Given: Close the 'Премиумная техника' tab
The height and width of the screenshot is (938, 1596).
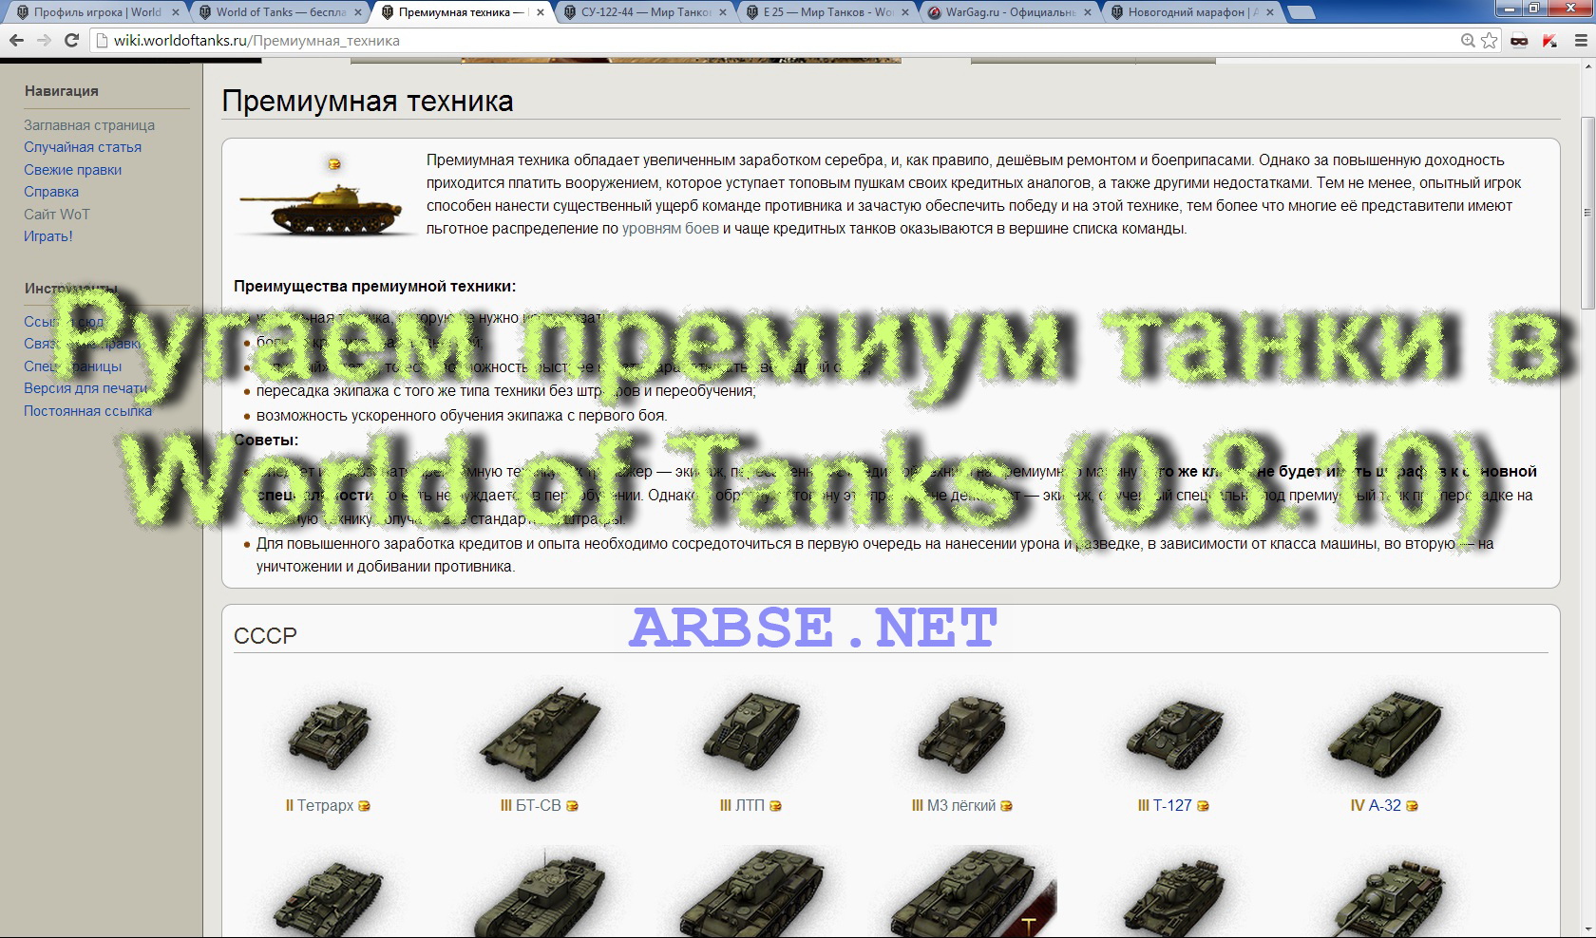Looking at the screenshot, I should [x=541, y=12].
